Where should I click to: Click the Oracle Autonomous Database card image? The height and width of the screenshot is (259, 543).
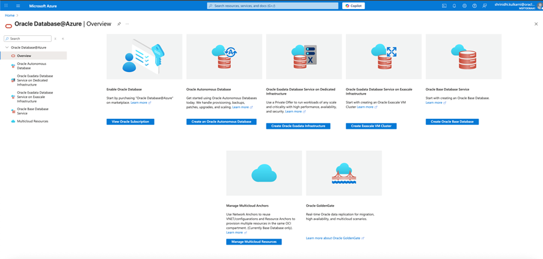pos(224,56)
